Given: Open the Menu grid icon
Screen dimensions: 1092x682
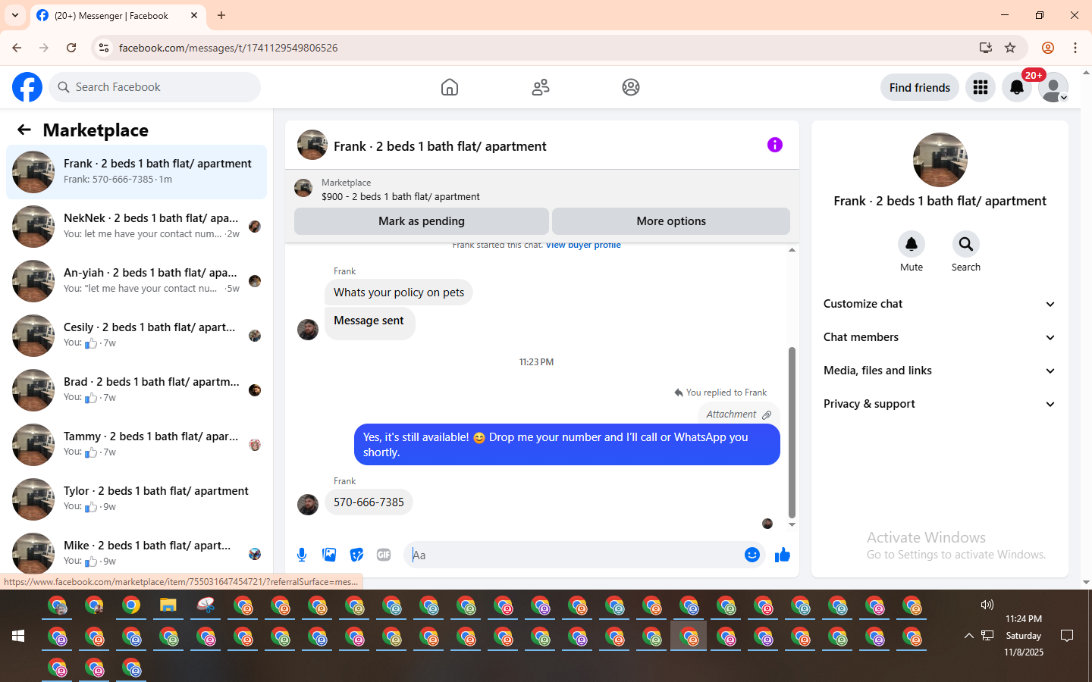Looking at the screenshot, I should point(981,87).
